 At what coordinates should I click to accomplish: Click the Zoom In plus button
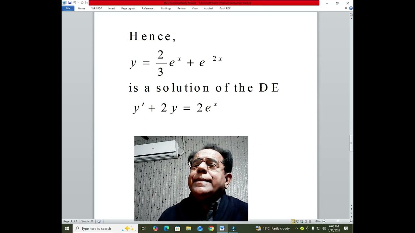tap(350, 221)
